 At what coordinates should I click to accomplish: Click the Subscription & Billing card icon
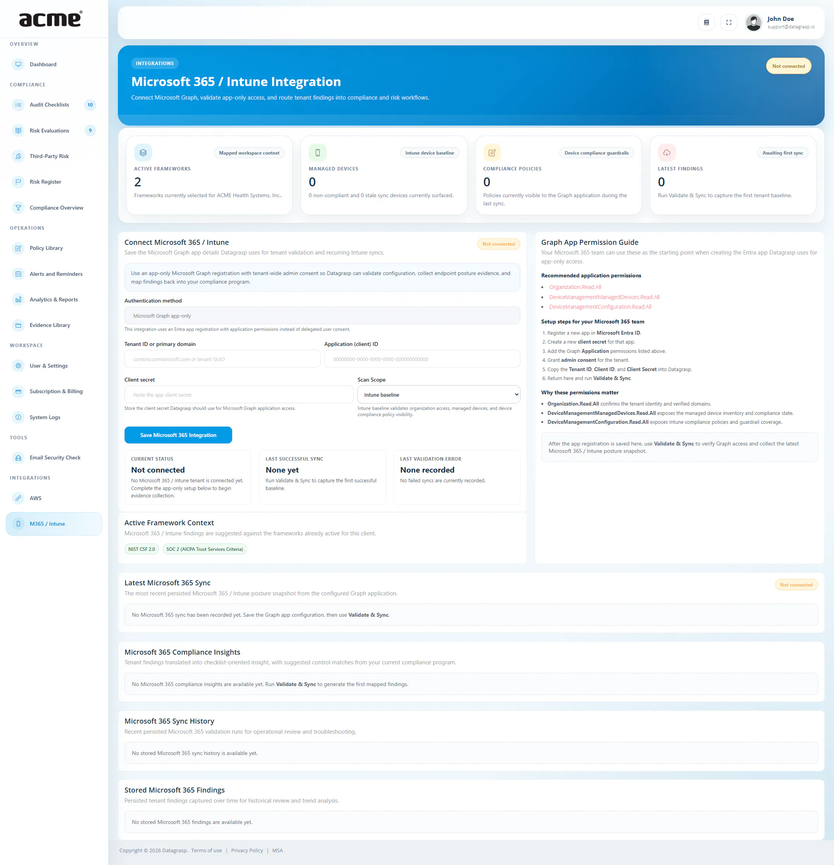click(18, 392)
